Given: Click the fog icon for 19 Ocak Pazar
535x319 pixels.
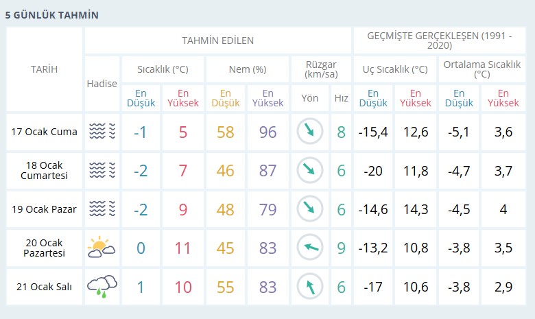Looking at the screenshot, I should [102, 209].
